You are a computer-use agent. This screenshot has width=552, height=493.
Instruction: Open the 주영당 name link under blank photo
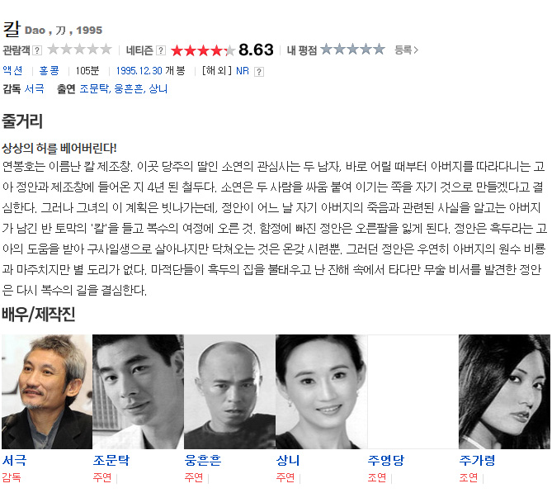pos(386,460)
